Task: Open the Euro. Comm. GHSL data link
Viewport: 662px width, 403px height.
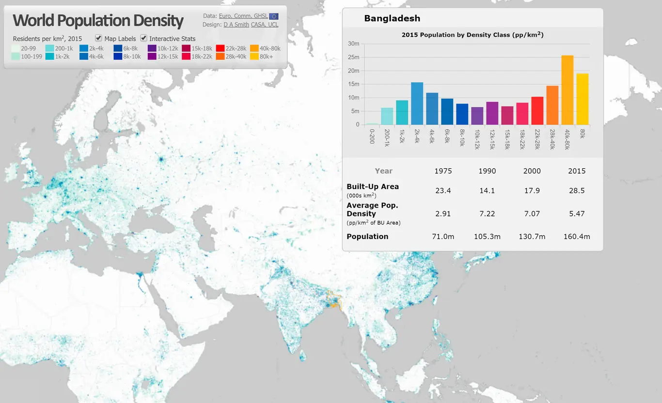Action: [x=243, y=16]
